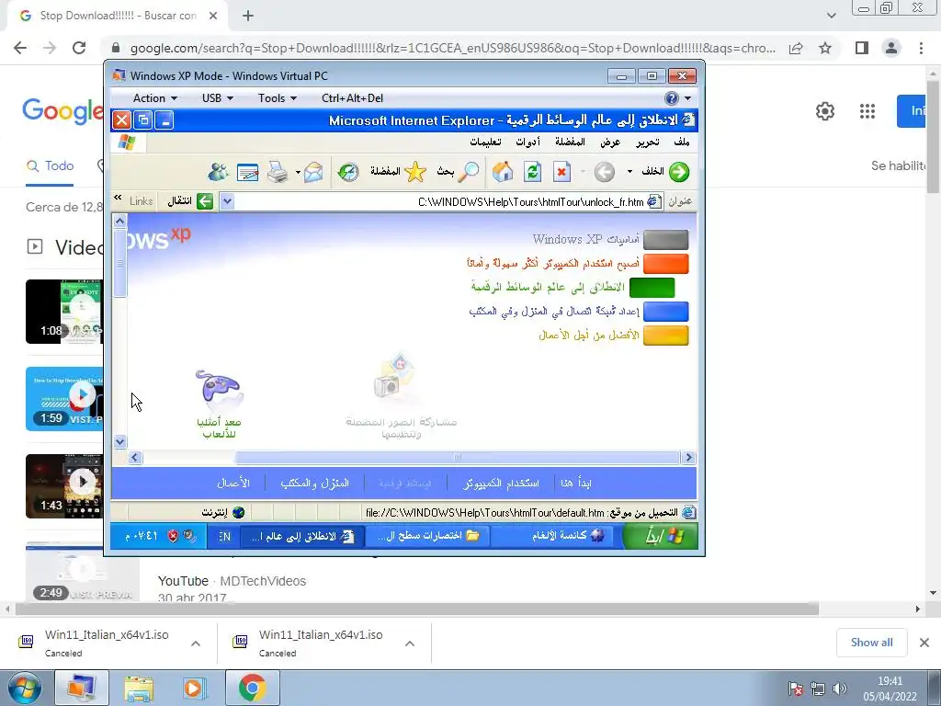
Task: Click the faded camera photo-sharing icon in the tour
Action: 393,377
